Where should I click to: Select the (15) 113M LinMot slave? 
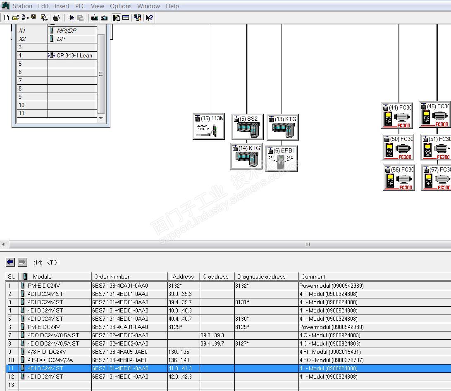[209, 126]
